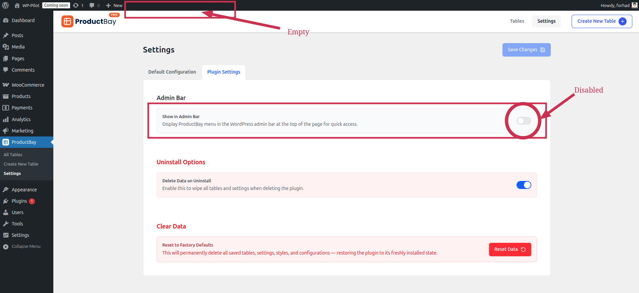Click the Analytics menu label
The width and height of the screenshot is (639, 293).
21,119
